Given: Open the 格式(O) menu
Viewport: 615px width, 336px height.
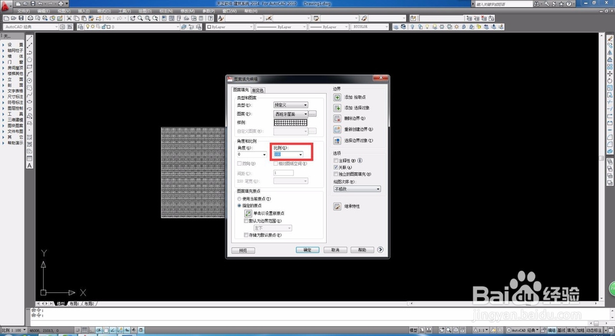Looking at the screenshot, I should (104, 11).
